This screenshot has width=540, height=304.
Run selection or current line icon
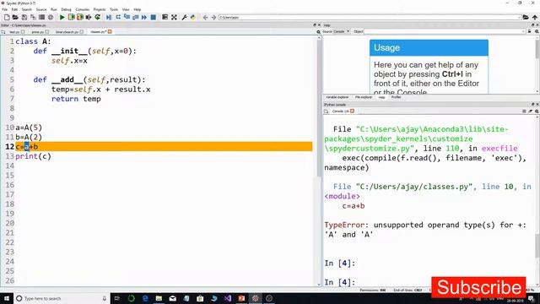89,17
